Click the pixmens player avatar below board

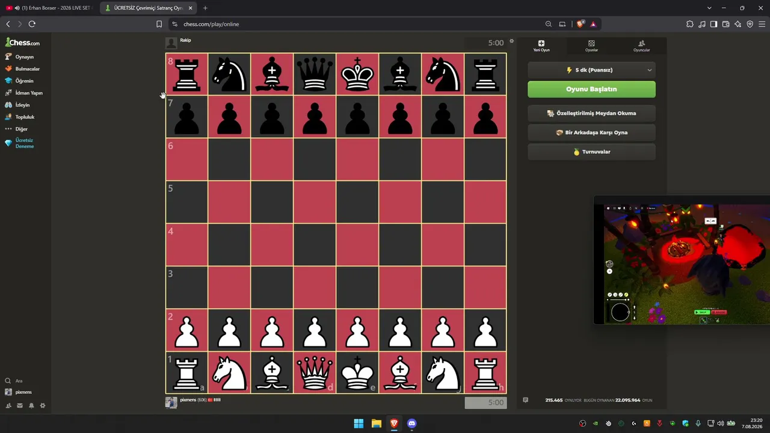pyautogui.click(x=171, y=402)
